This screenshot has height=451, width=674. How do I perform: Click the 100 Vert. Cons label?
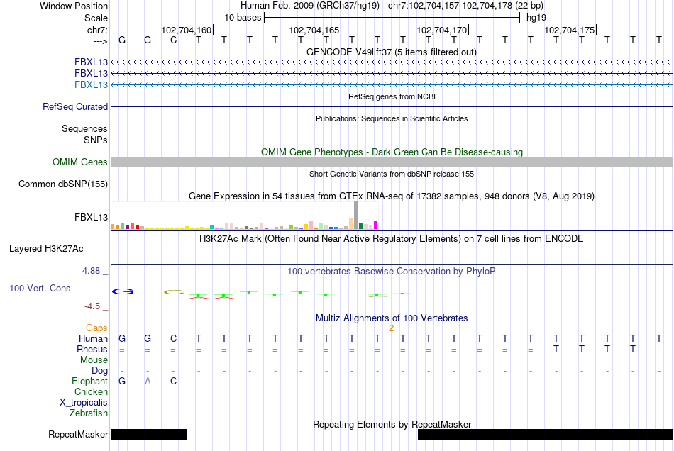40,288
